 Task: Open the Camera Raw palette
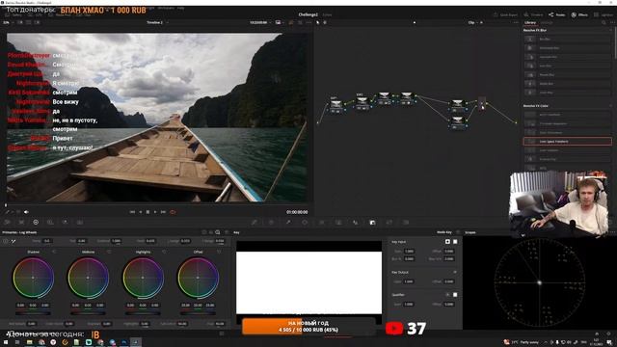[x=7, y=223]
